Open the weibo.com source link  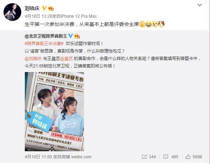pyautogui.click(x=81, y=157)
